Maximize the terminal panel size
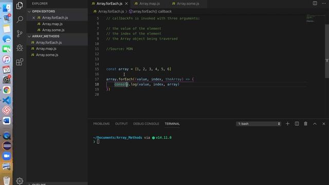 click(x=315, y=124)
